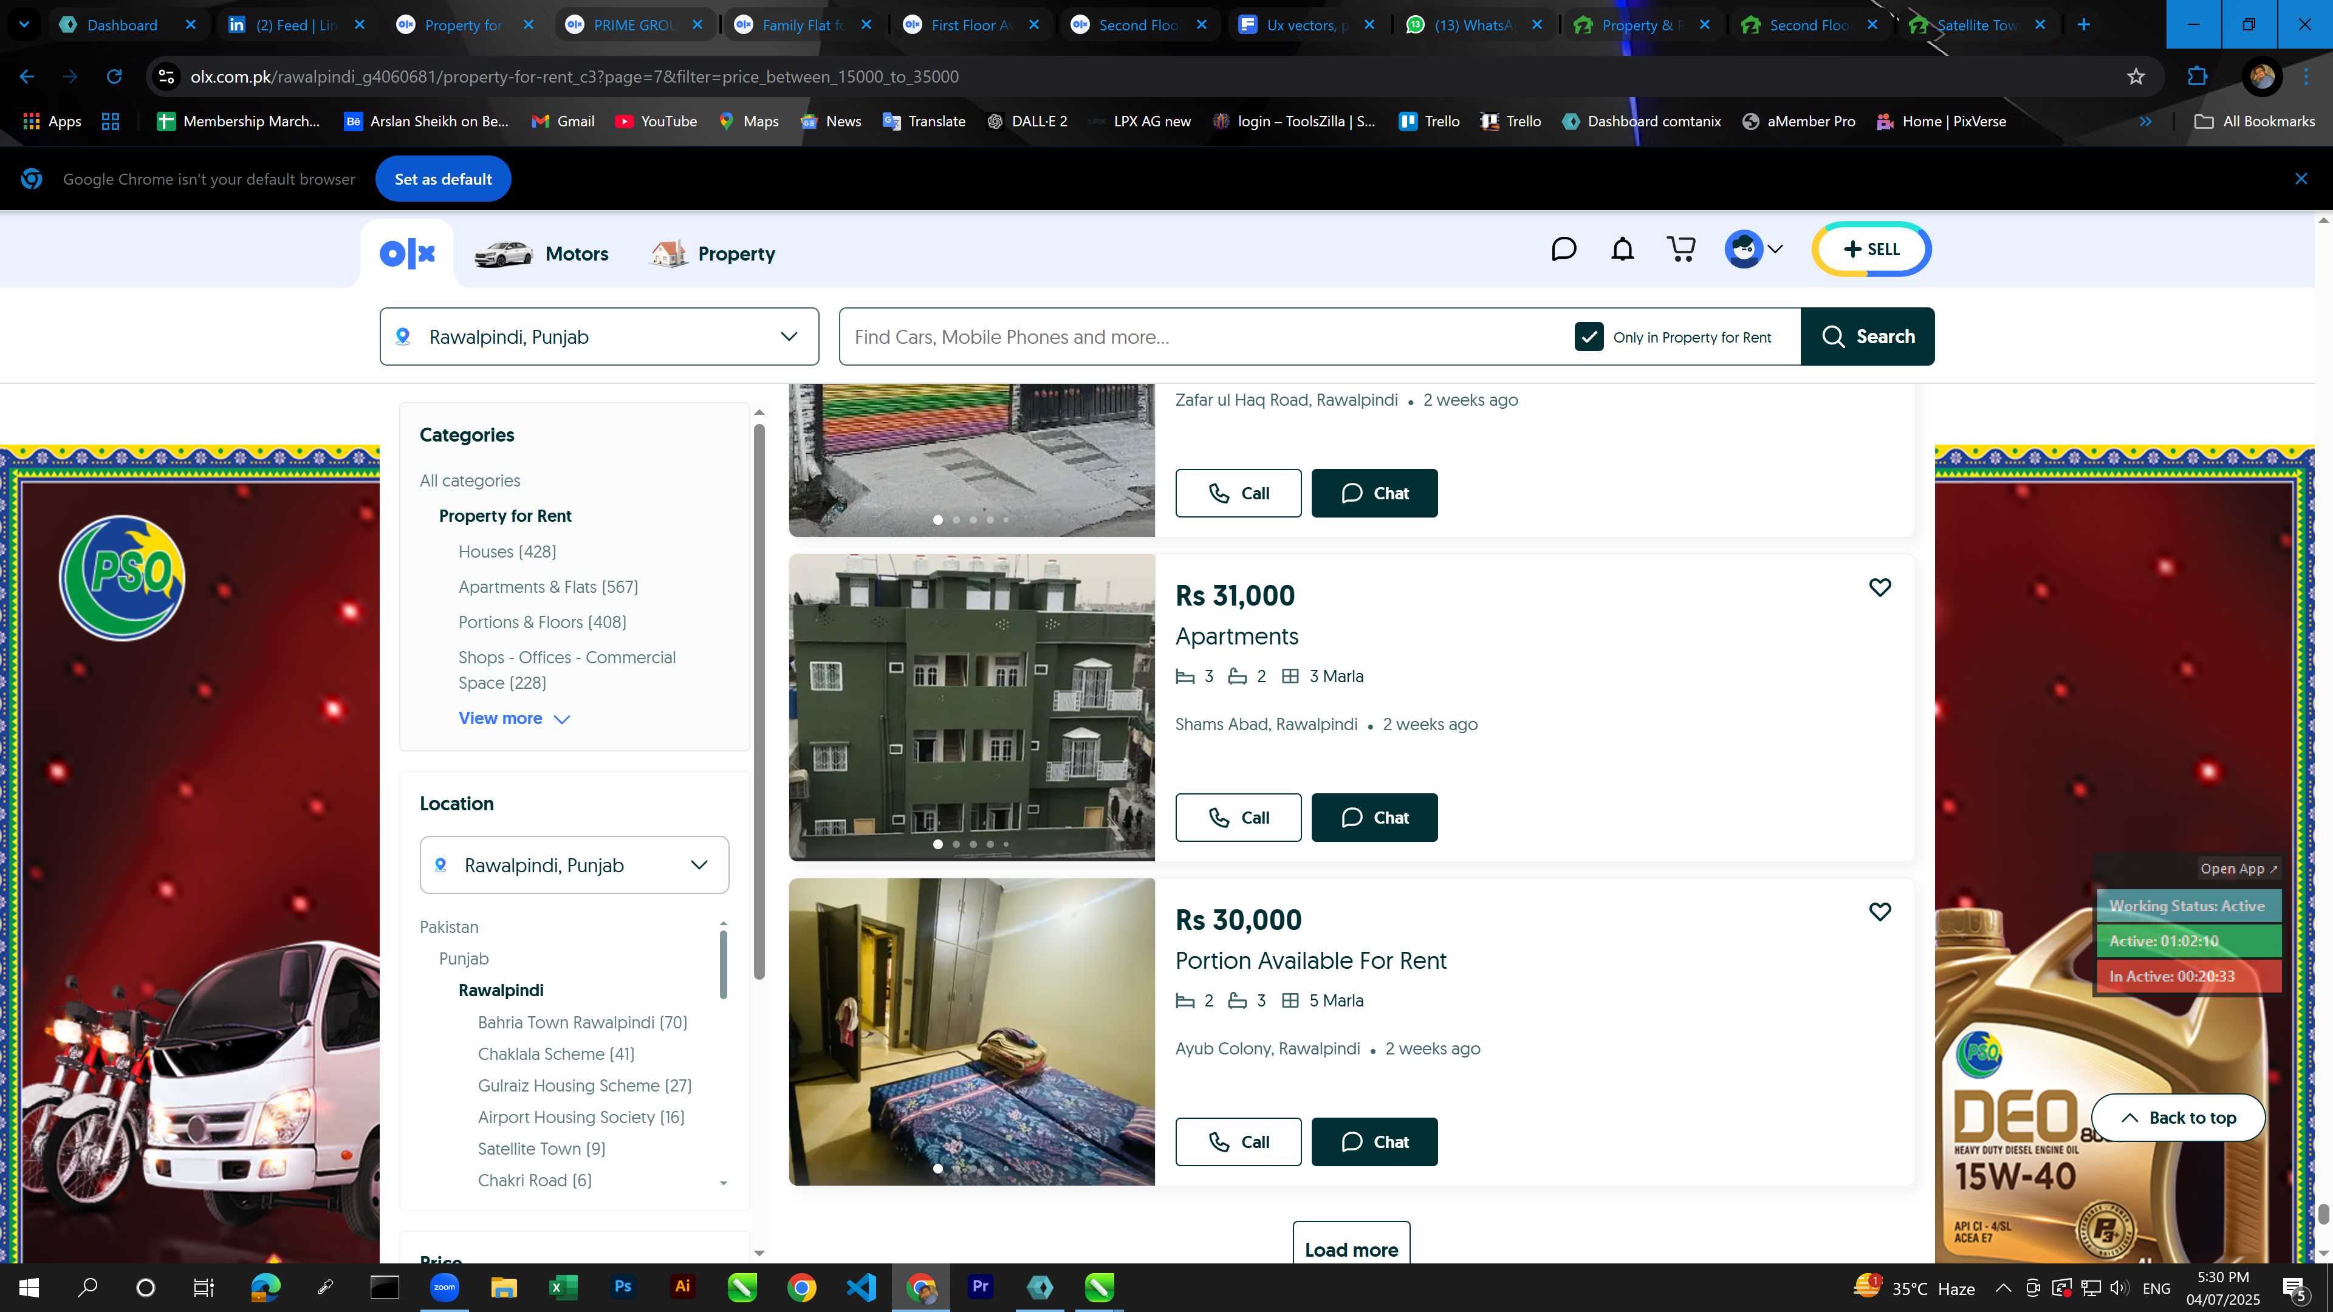This screenshot has width=2333, height=1312.
Task: Filter by Chaklala Scheme (41)
Action: (x=556, y=1054)
